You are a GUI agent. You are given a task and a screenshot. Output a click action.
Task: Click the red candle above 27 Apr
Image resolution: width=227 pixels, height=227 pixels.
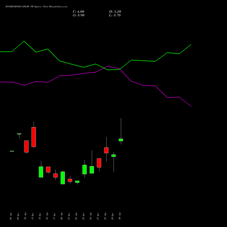pos(99,163)
